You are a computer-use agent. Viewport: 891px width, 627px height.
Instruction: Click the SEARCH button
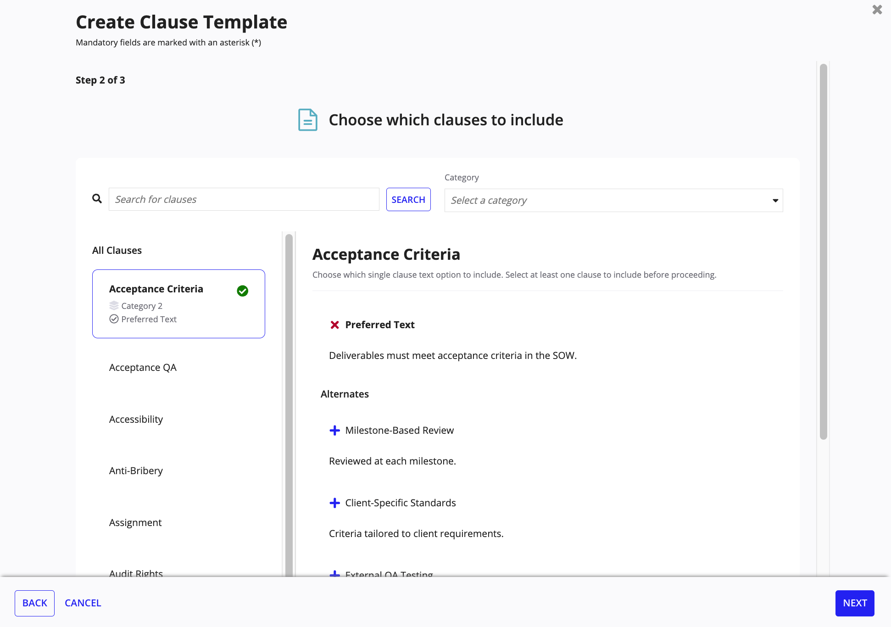tap(408, 200)
